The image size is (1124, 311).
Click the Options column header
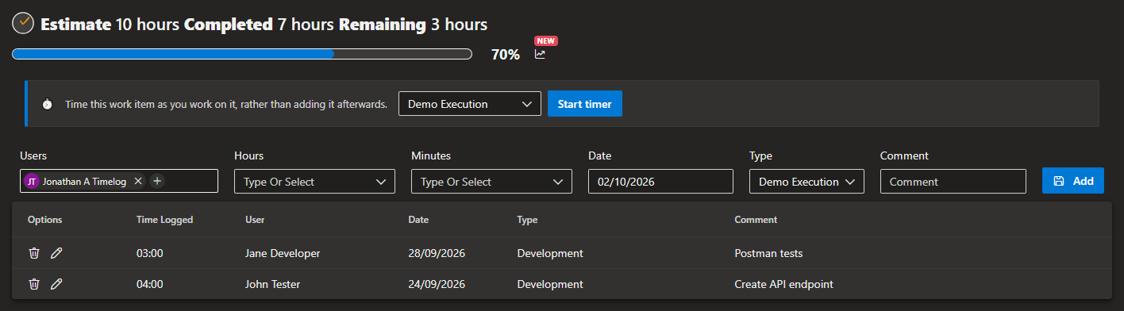tap(44, 220)
